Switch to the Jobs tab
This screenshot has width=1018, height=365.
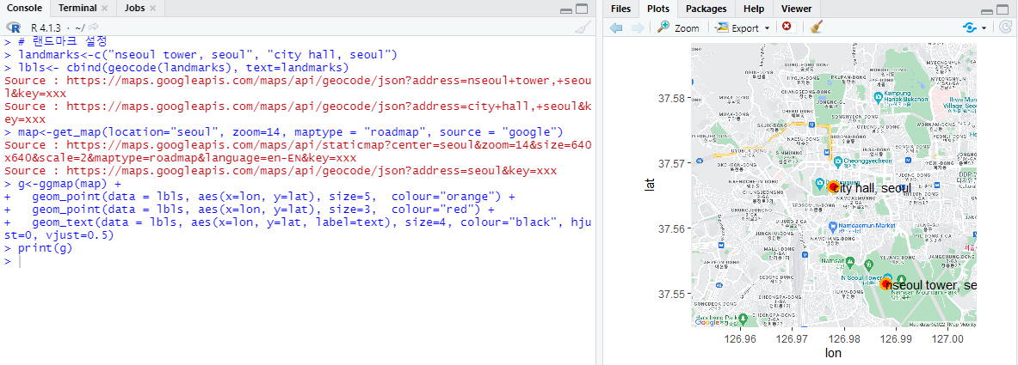(134, 9)
